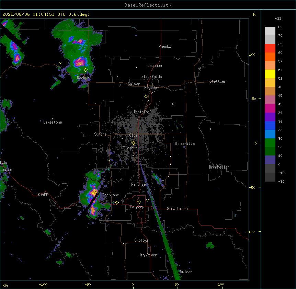Click the RockyMH label
The height and width of the screenshot is (289, 296).
point(84,78)
